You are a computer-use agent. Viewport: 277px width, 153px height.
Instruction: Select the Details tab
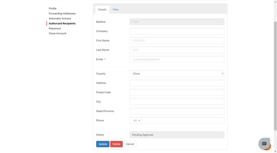pos(102,10)
